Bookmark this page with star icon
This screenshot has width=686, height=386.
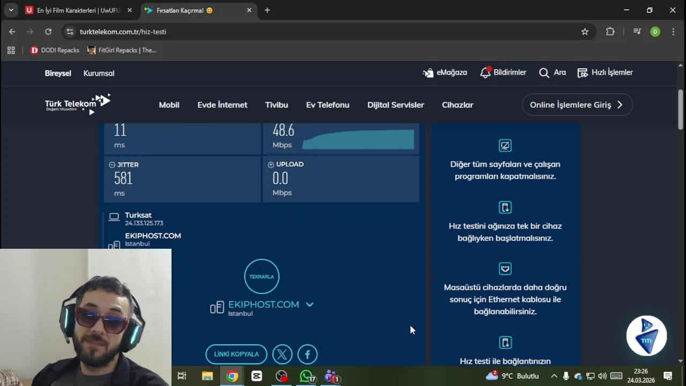tap(585, 32)
